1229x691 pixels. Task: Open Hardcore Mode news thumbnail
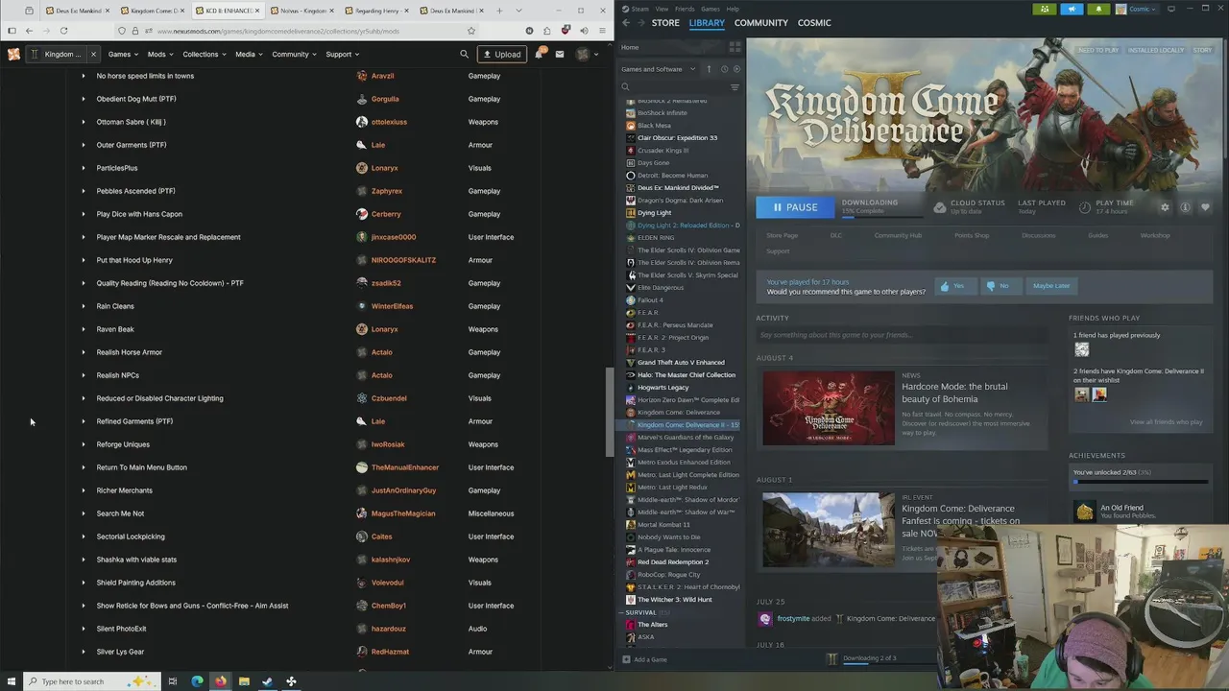pos(828,408)
